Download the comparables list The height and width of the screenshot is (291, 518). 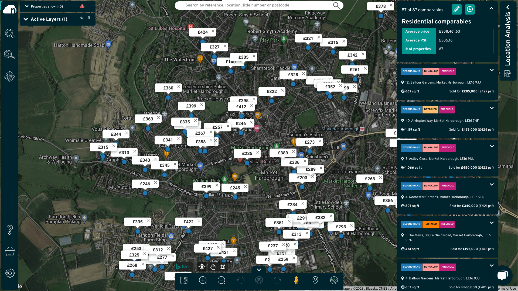470,9
